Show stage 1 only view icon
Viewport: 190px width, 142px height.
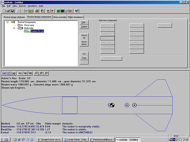pos(20,73)
